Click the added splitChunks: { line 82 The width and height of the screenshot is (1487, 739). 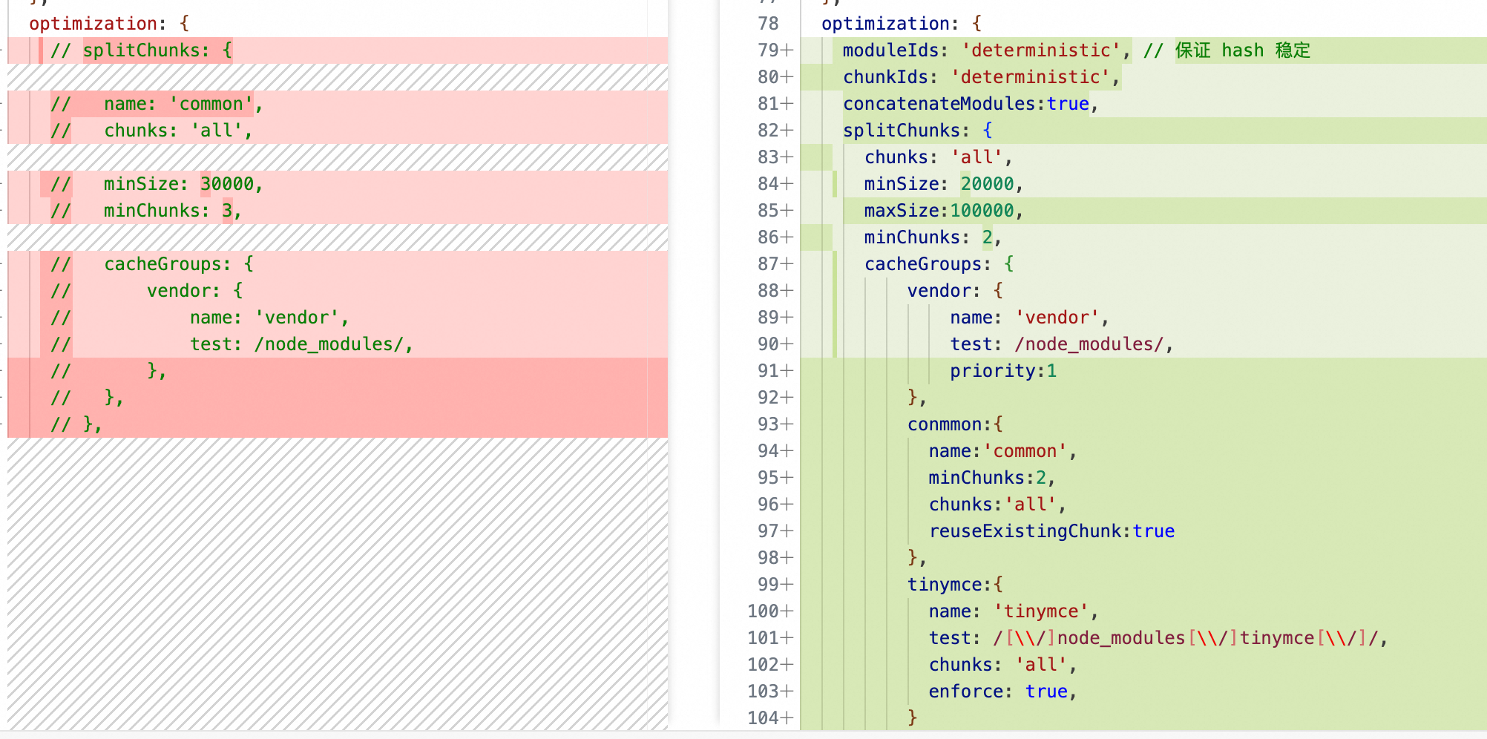pos(918,131)
